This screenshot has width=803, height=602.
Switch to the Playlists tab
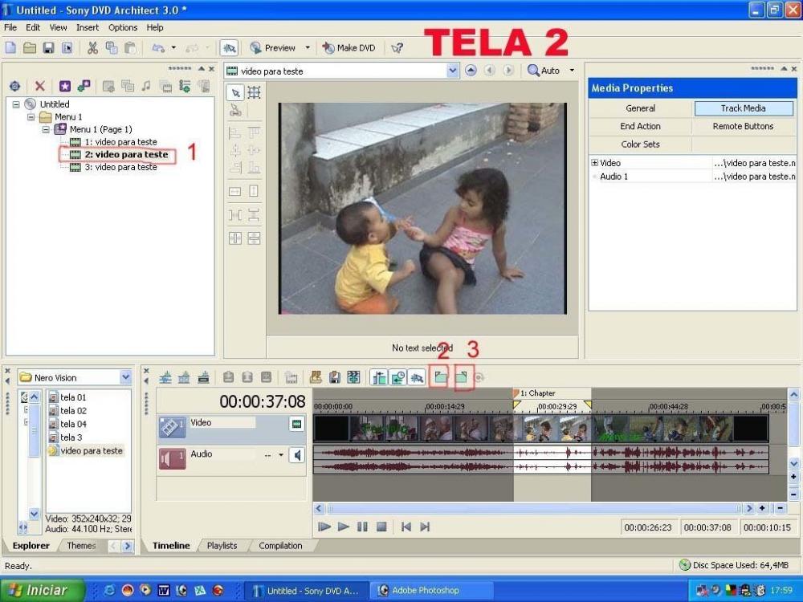(222, 546)
